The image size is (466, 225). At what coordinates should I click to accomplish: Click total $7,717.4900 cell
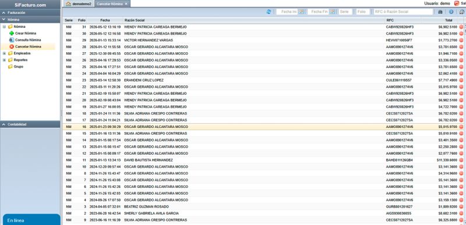(x=448, y=80)
